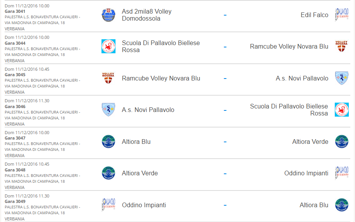Click Scuola Biellese logo right of Gara 3046
The image size is (355, 222).
coord(342,110)
